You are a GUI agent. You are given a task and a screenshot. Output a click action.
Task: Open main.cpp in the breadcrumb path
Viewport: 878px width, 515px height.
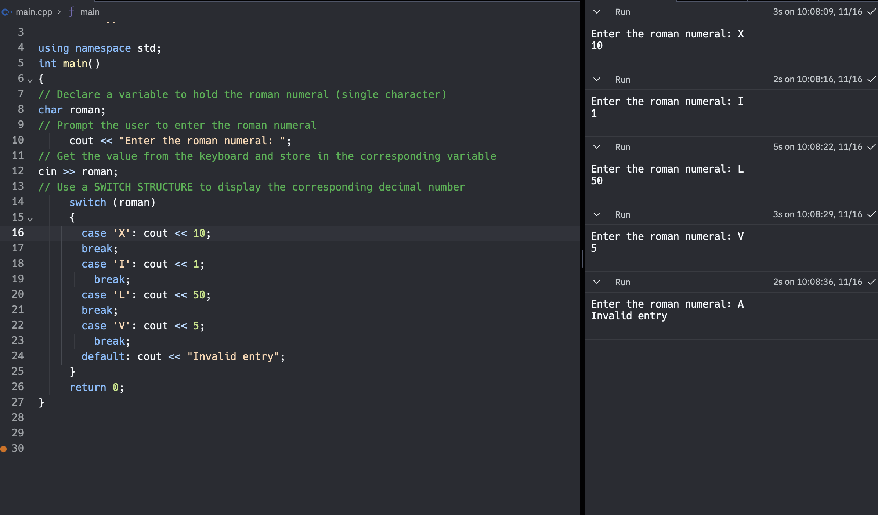pyautogui.click(x=34, y=12)
